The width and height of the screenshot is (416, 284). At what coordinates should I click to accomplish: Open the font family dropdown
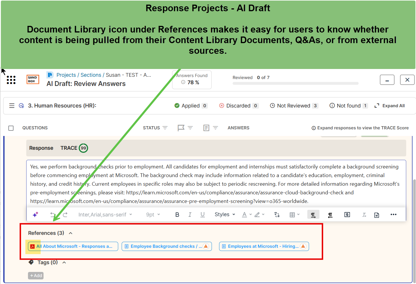[x=105, y=215]
